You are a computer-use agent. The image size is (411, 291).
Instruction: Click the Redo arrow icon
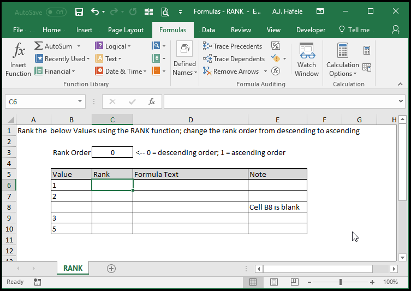pos(114,11)
